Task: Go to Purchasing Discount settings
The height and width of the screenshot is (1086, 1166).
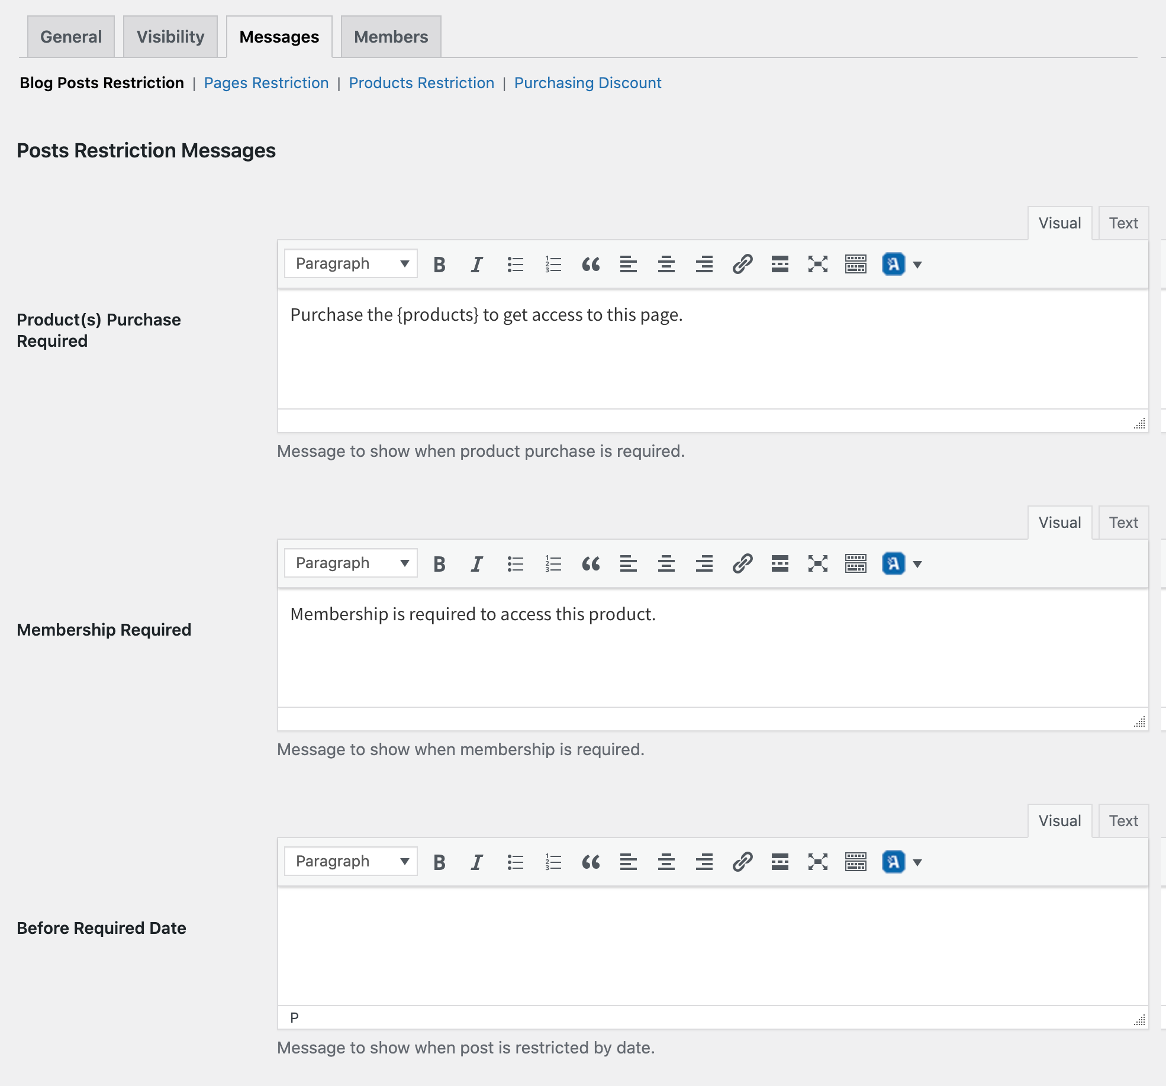Action: [x=587, y=83]
